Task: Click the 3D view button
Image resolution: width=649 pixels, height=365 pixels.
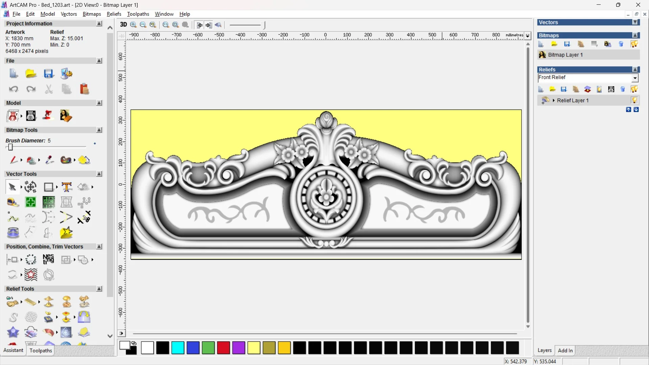Action: pyautogui.click(x=123, y=25)
